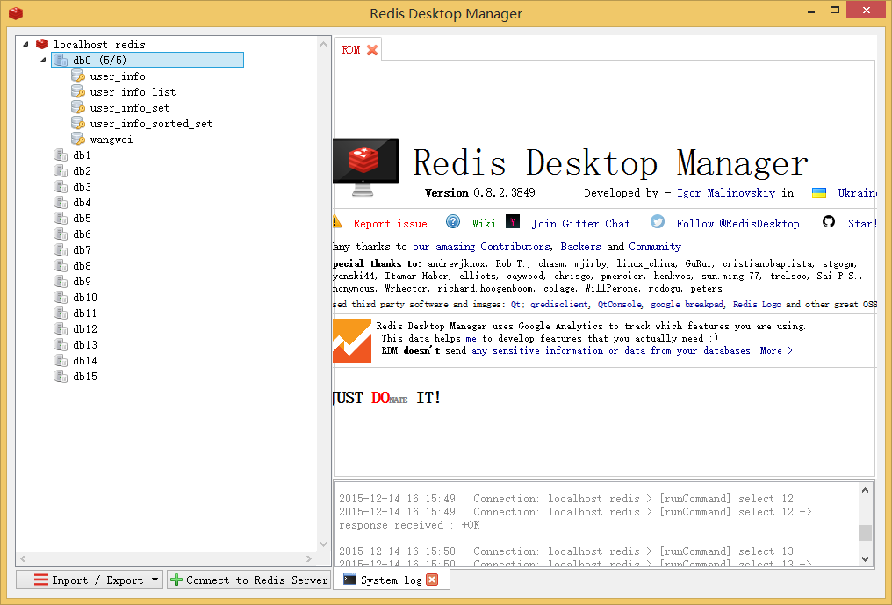Click the db10 database icon

[61, 297]
